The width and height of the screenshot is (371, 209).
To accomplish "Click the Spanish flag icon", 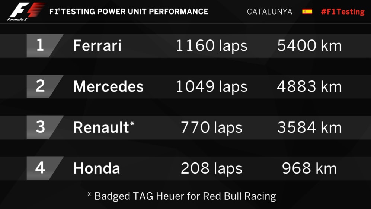I will point(307,12).
